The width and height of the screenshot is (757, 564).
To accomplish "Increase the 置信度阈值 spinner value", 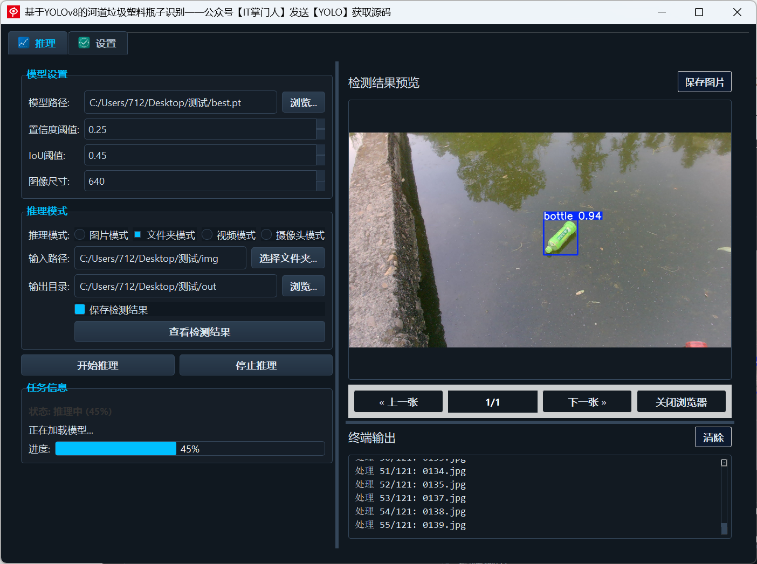I will tap(320, 124).
